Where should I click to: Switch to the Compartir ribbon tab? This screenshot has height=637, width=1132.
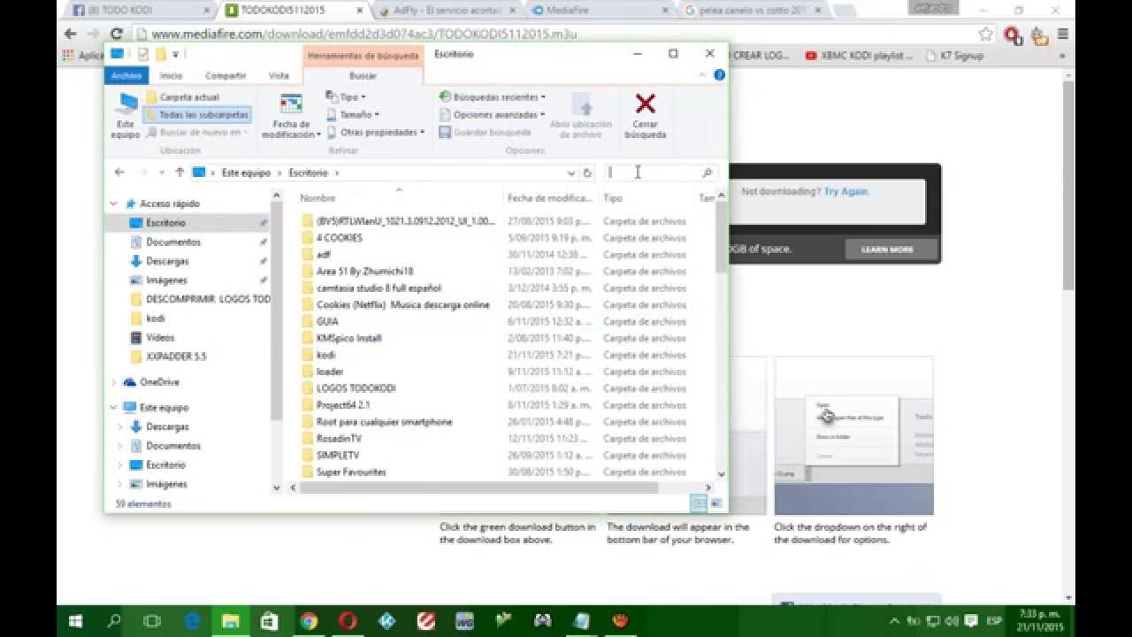(x=226, y=76)
